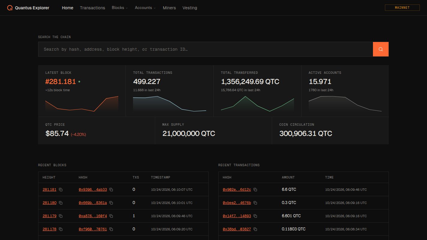The width and height of the screenshot is (427, 240).
Task: Copy block hash 0x669b..8361a
Action: coord(111,203)
